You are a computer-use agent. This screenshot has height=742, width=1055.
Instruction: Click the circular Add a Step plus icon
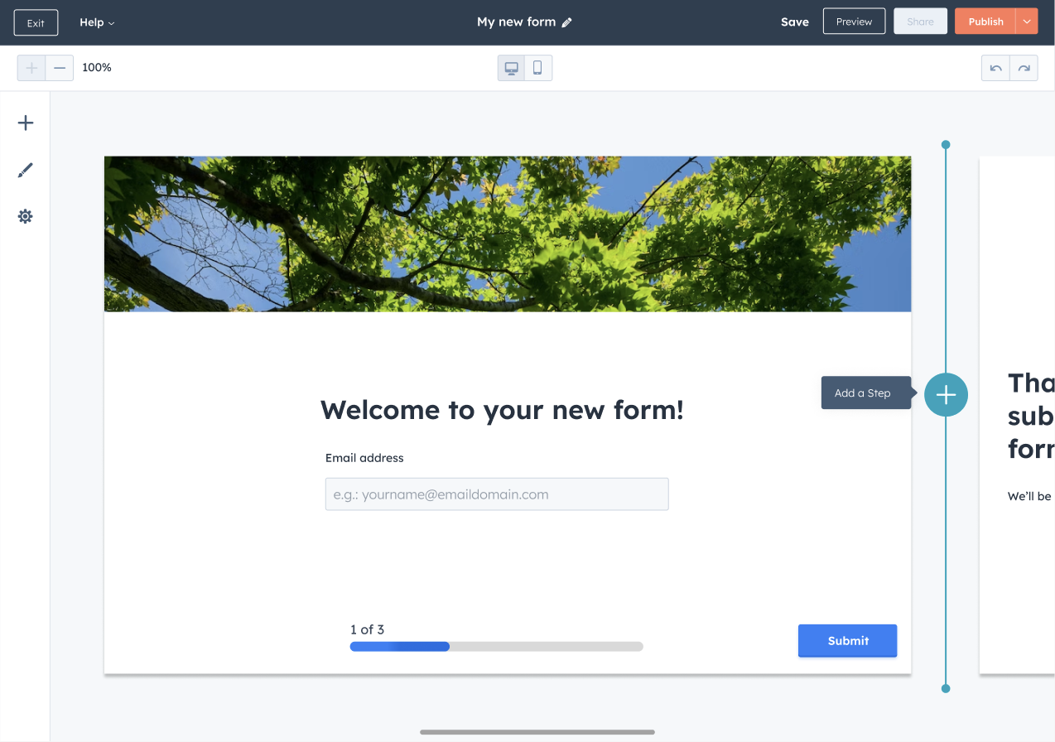[x=946, y=395]
